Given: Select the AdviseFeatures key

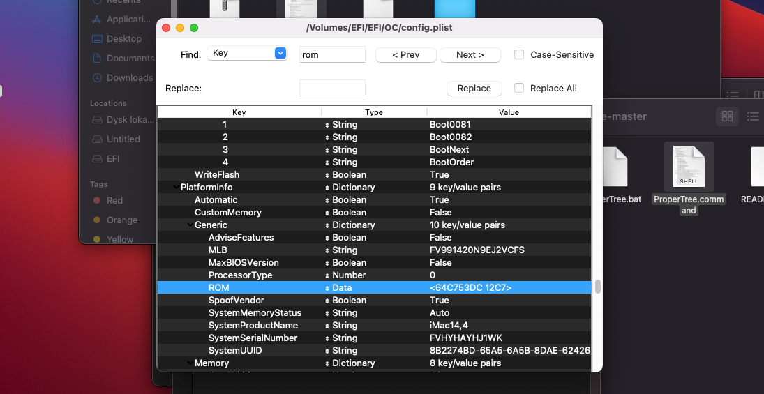Looking at the screenshot, I should tap(241, 238).
